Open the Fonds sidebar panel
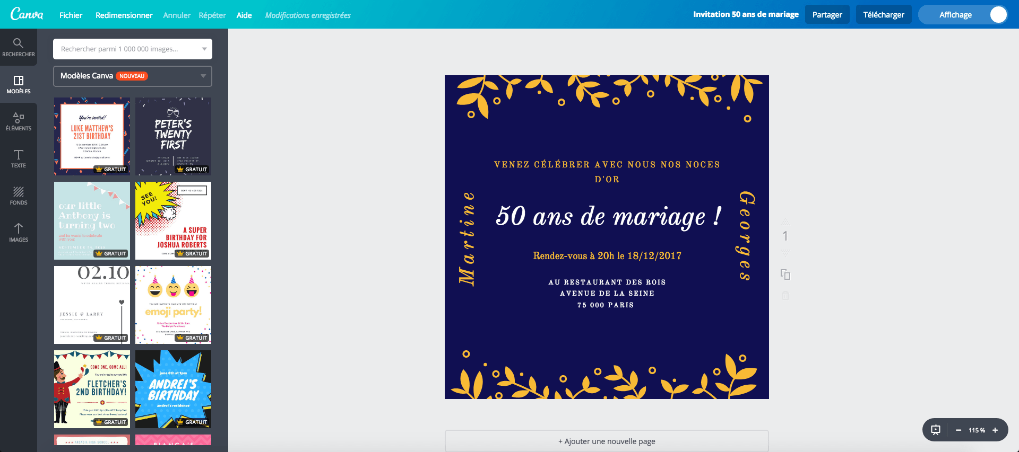Image resolution: width=1019 pixels, height=452 pixels. tap(19, 196)
